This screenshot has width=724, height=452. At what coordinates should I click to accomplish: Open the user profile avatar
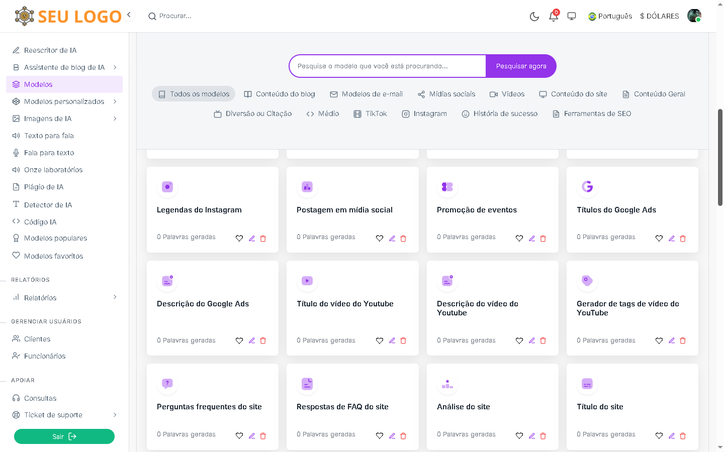point(694,16)
